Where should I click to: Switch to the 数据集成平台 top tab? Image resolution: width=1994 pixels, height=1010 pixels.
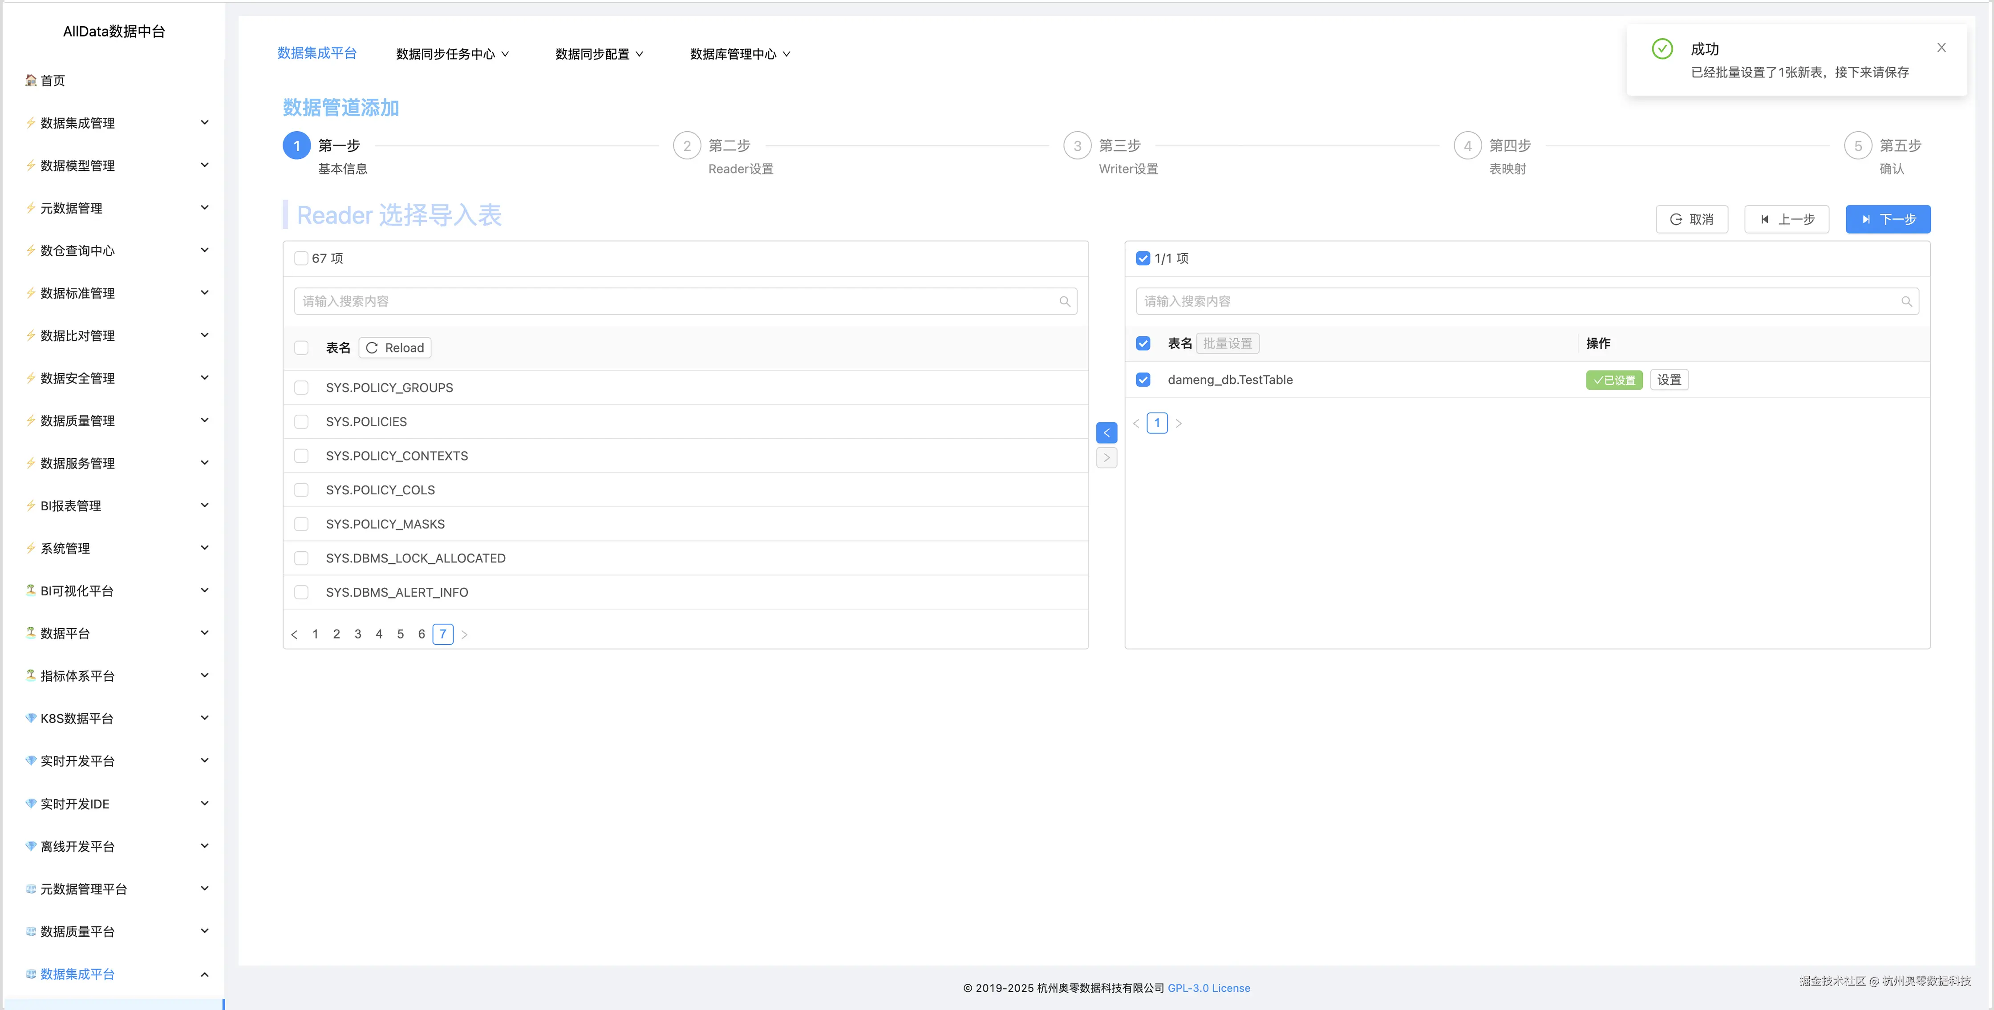(316, 53)
